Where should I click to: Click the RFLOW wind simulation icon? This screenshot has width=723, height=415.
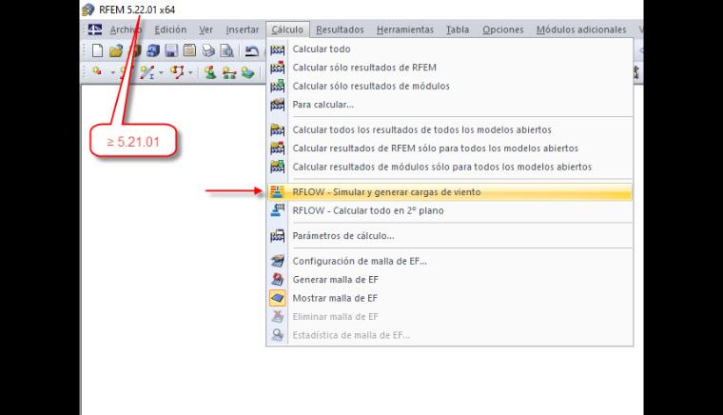point(277,192)
